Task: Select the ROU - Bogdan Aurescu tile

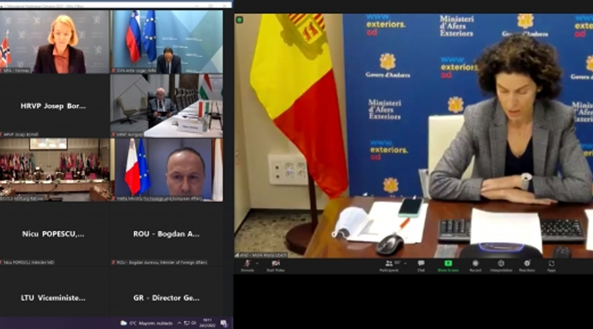Action: click(x=166, y=234)
